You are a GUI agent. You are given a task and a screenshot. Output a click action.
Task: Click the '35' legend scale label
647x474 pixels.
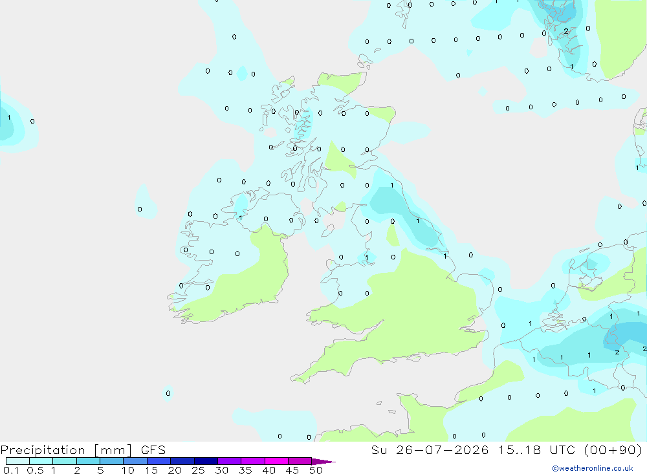coord(245,470)
